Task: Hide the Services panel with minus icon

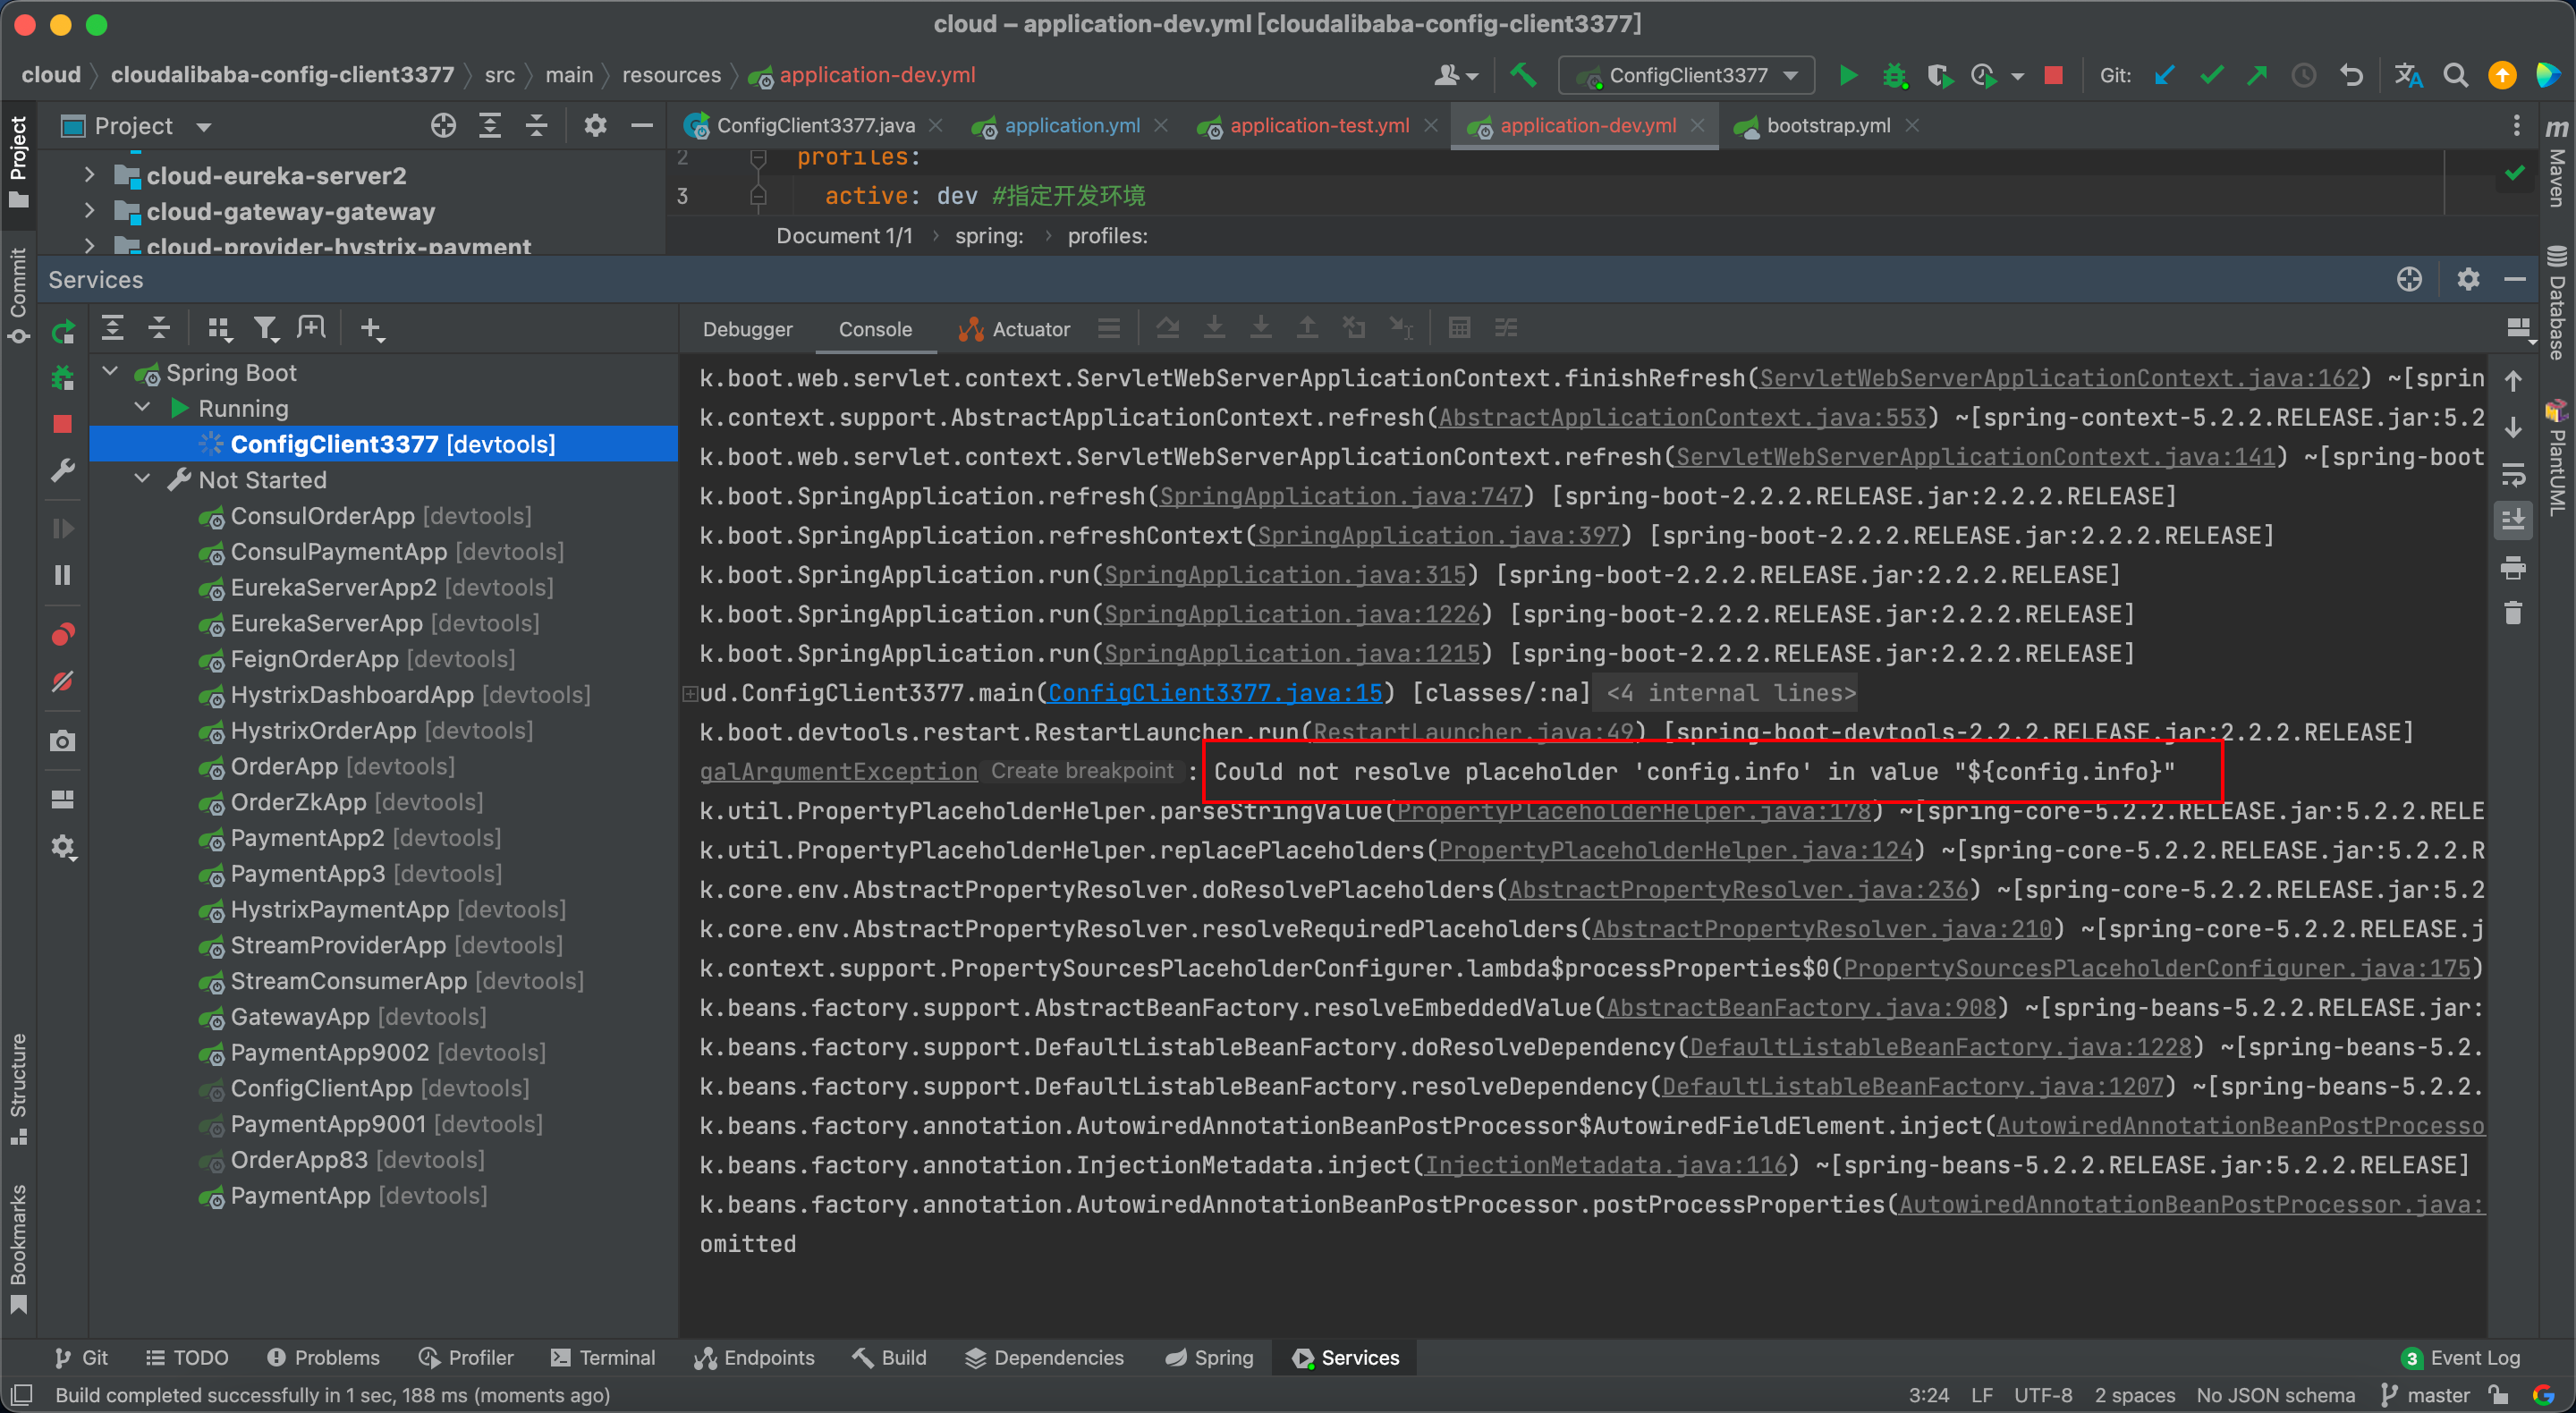Action: coord(2515,279)
